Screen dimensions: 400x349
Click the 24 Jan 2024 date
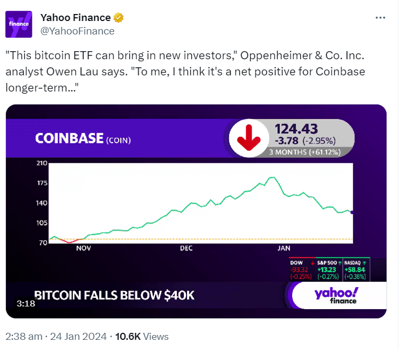coord(78,337)
